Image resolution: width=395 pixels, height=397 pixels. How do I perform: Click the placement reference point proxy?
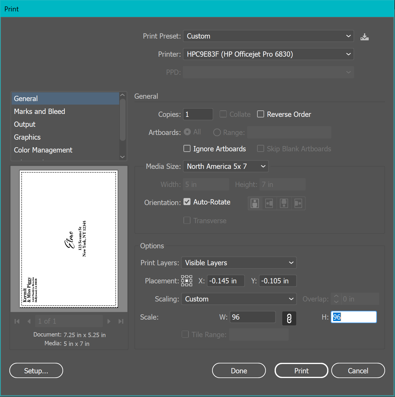point(186,281)
